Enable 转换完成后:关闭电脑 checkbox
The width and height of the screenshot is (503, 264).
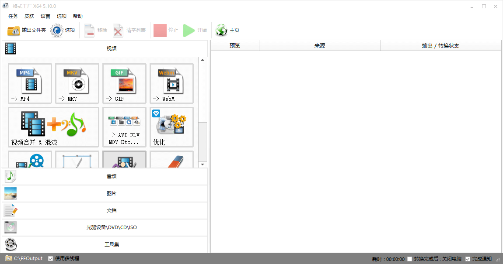click(x=409, y=259)
